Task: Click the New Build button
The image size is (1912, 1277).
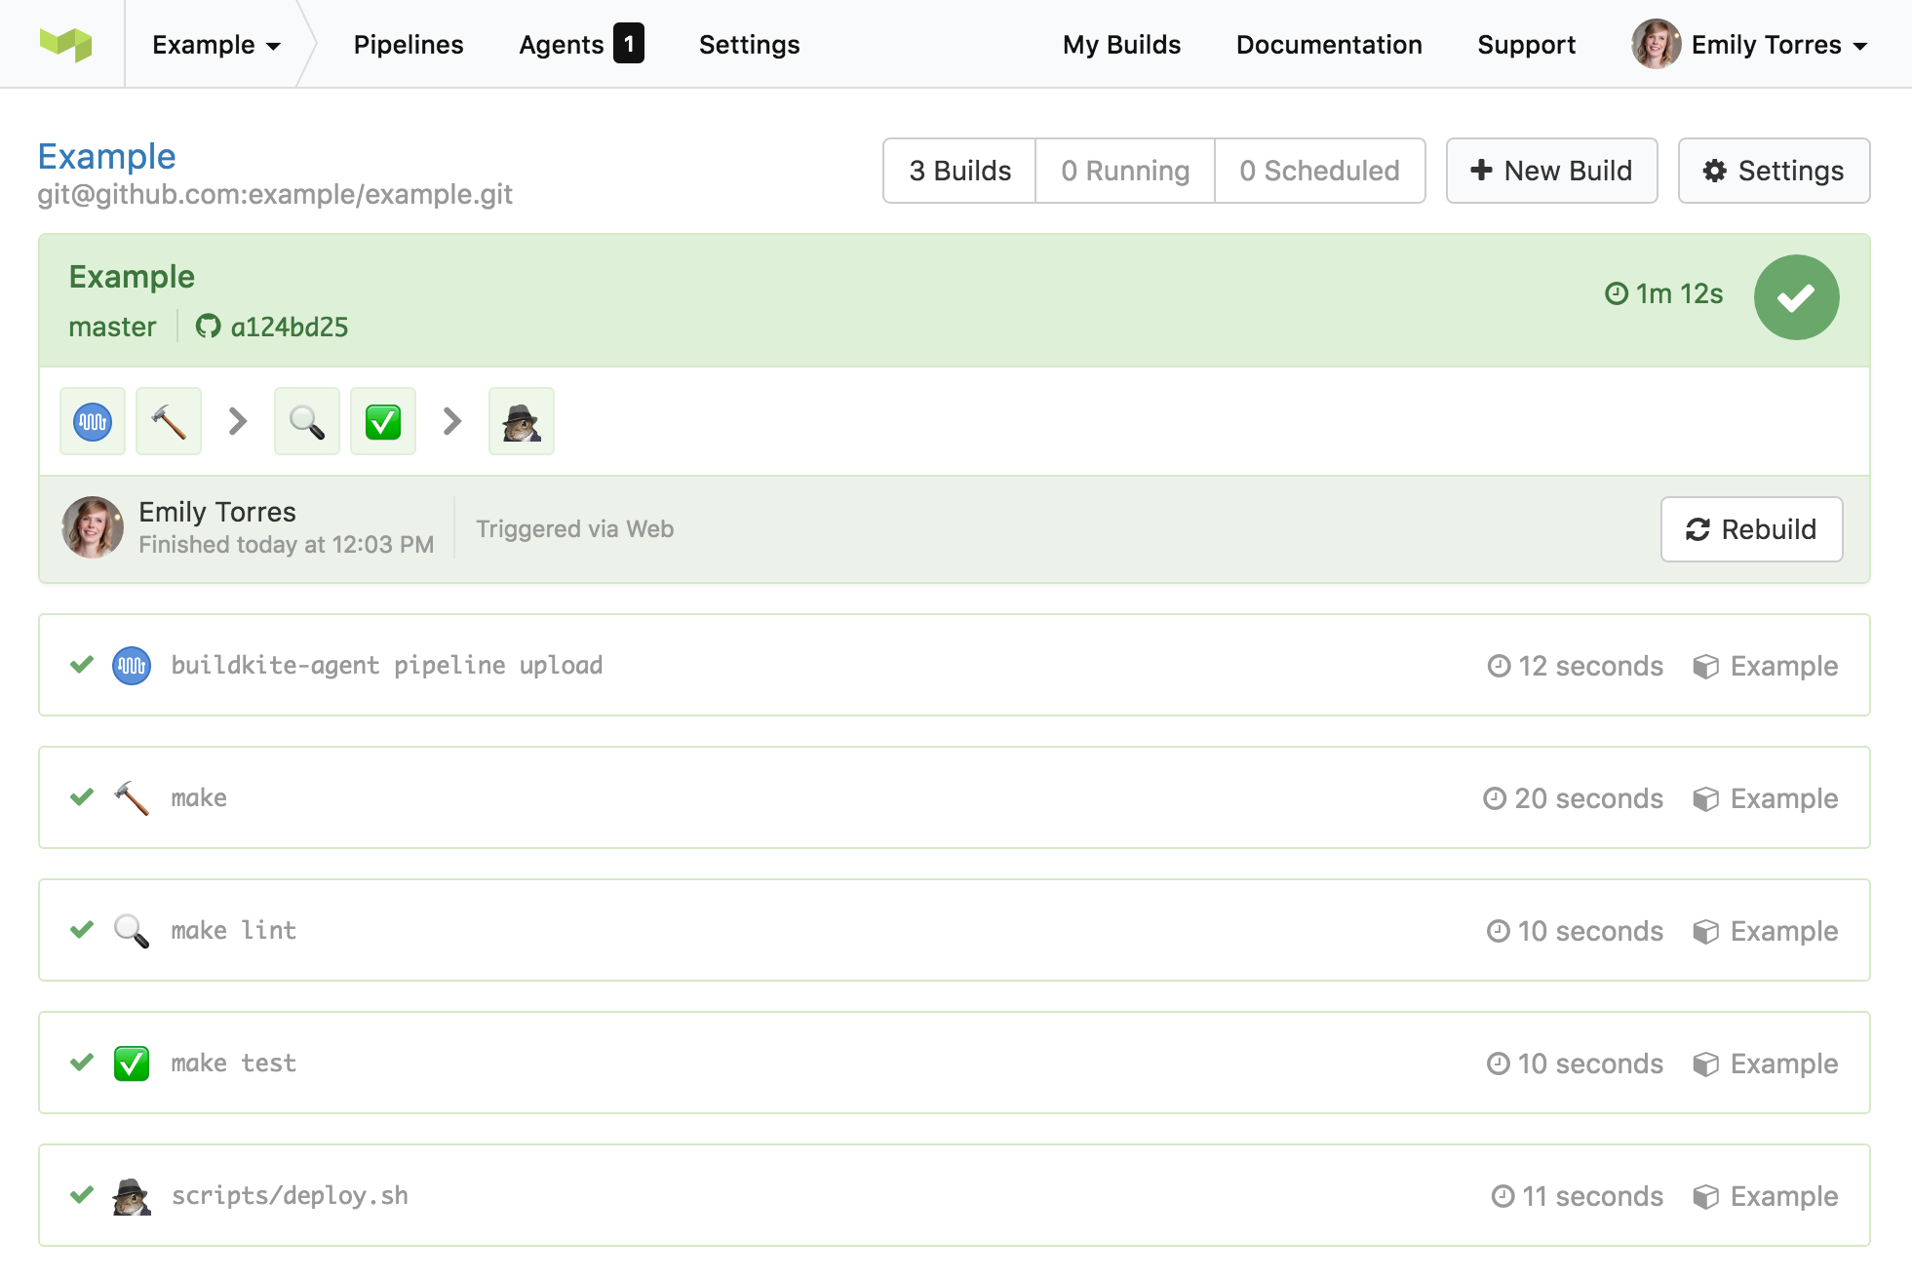Action: click(x=1551, y=171)
